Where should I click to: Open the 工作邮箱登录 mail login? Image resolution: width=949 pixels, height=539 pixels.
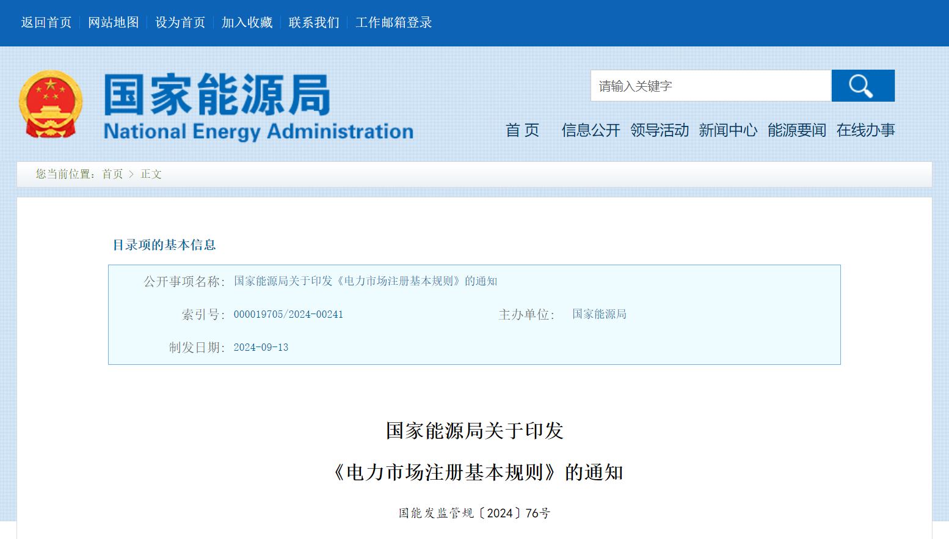[x=393, y=23]
